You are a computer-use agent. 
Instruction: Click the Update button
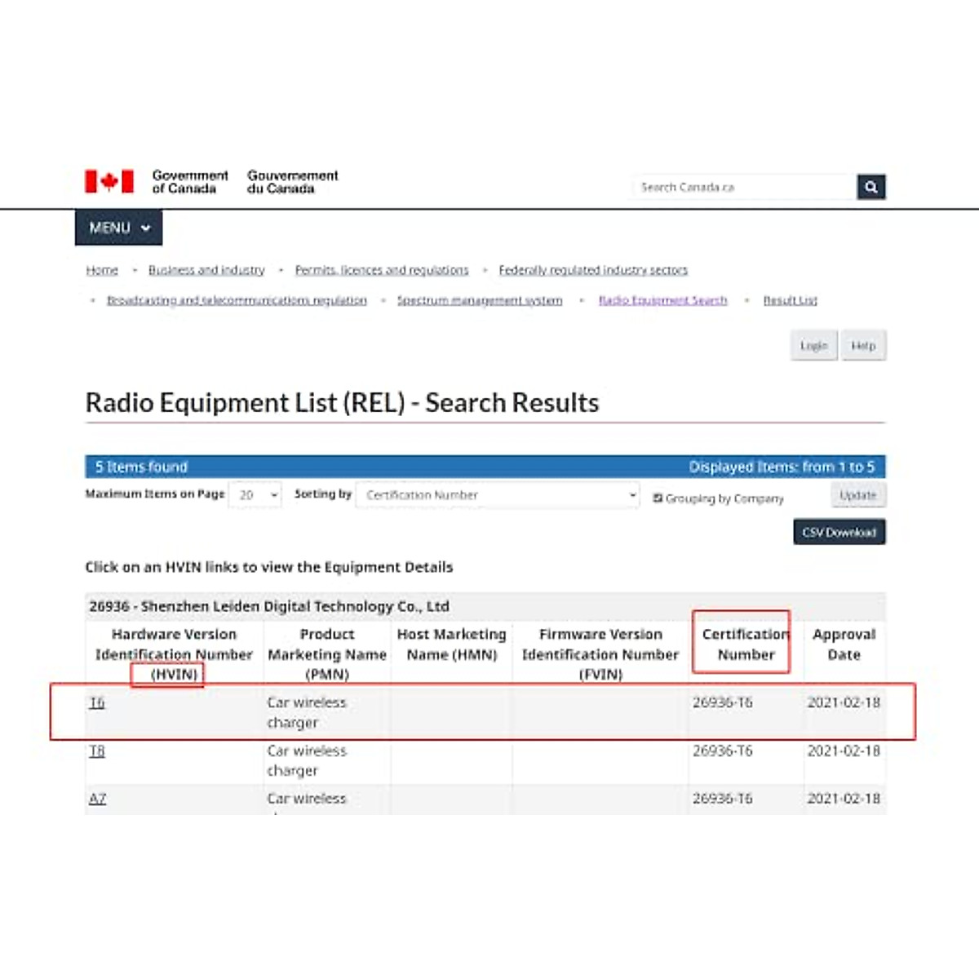857,495
